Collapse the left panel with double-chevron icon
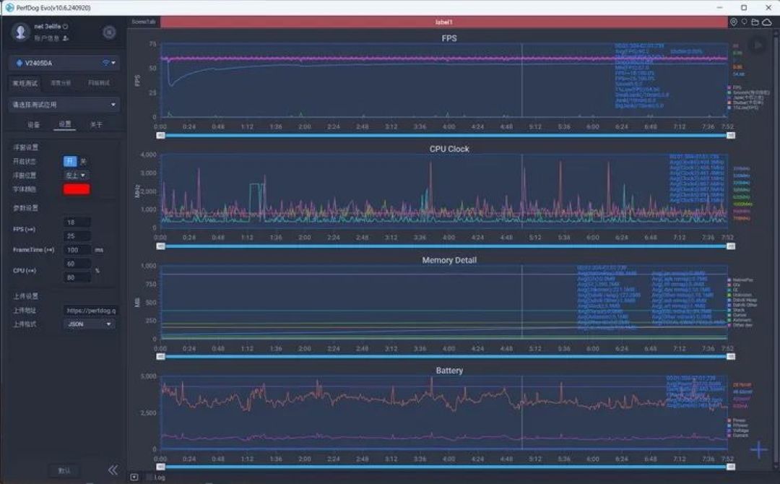 tap(113, 470)
